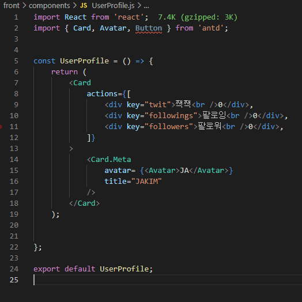Click the chevron after 'front' in breadcrumb
The height and width of the screenshot is (302, 302).
tap(24, 6)
